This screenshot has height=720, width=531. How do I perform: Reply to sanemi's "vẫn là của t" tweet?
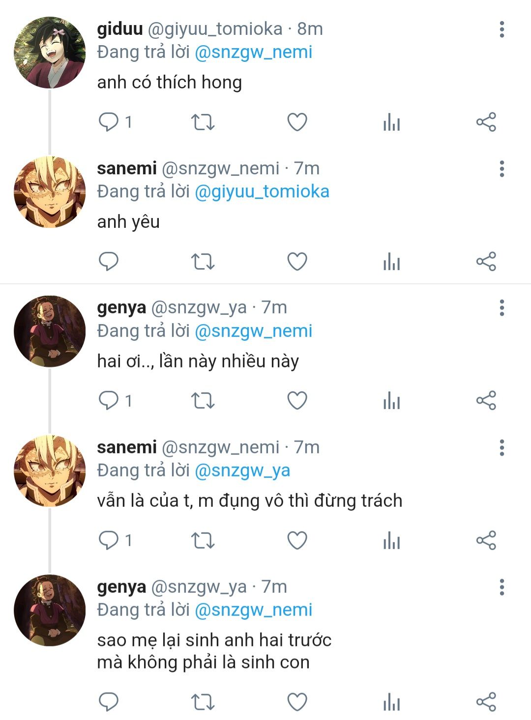(x=109, y=540)
